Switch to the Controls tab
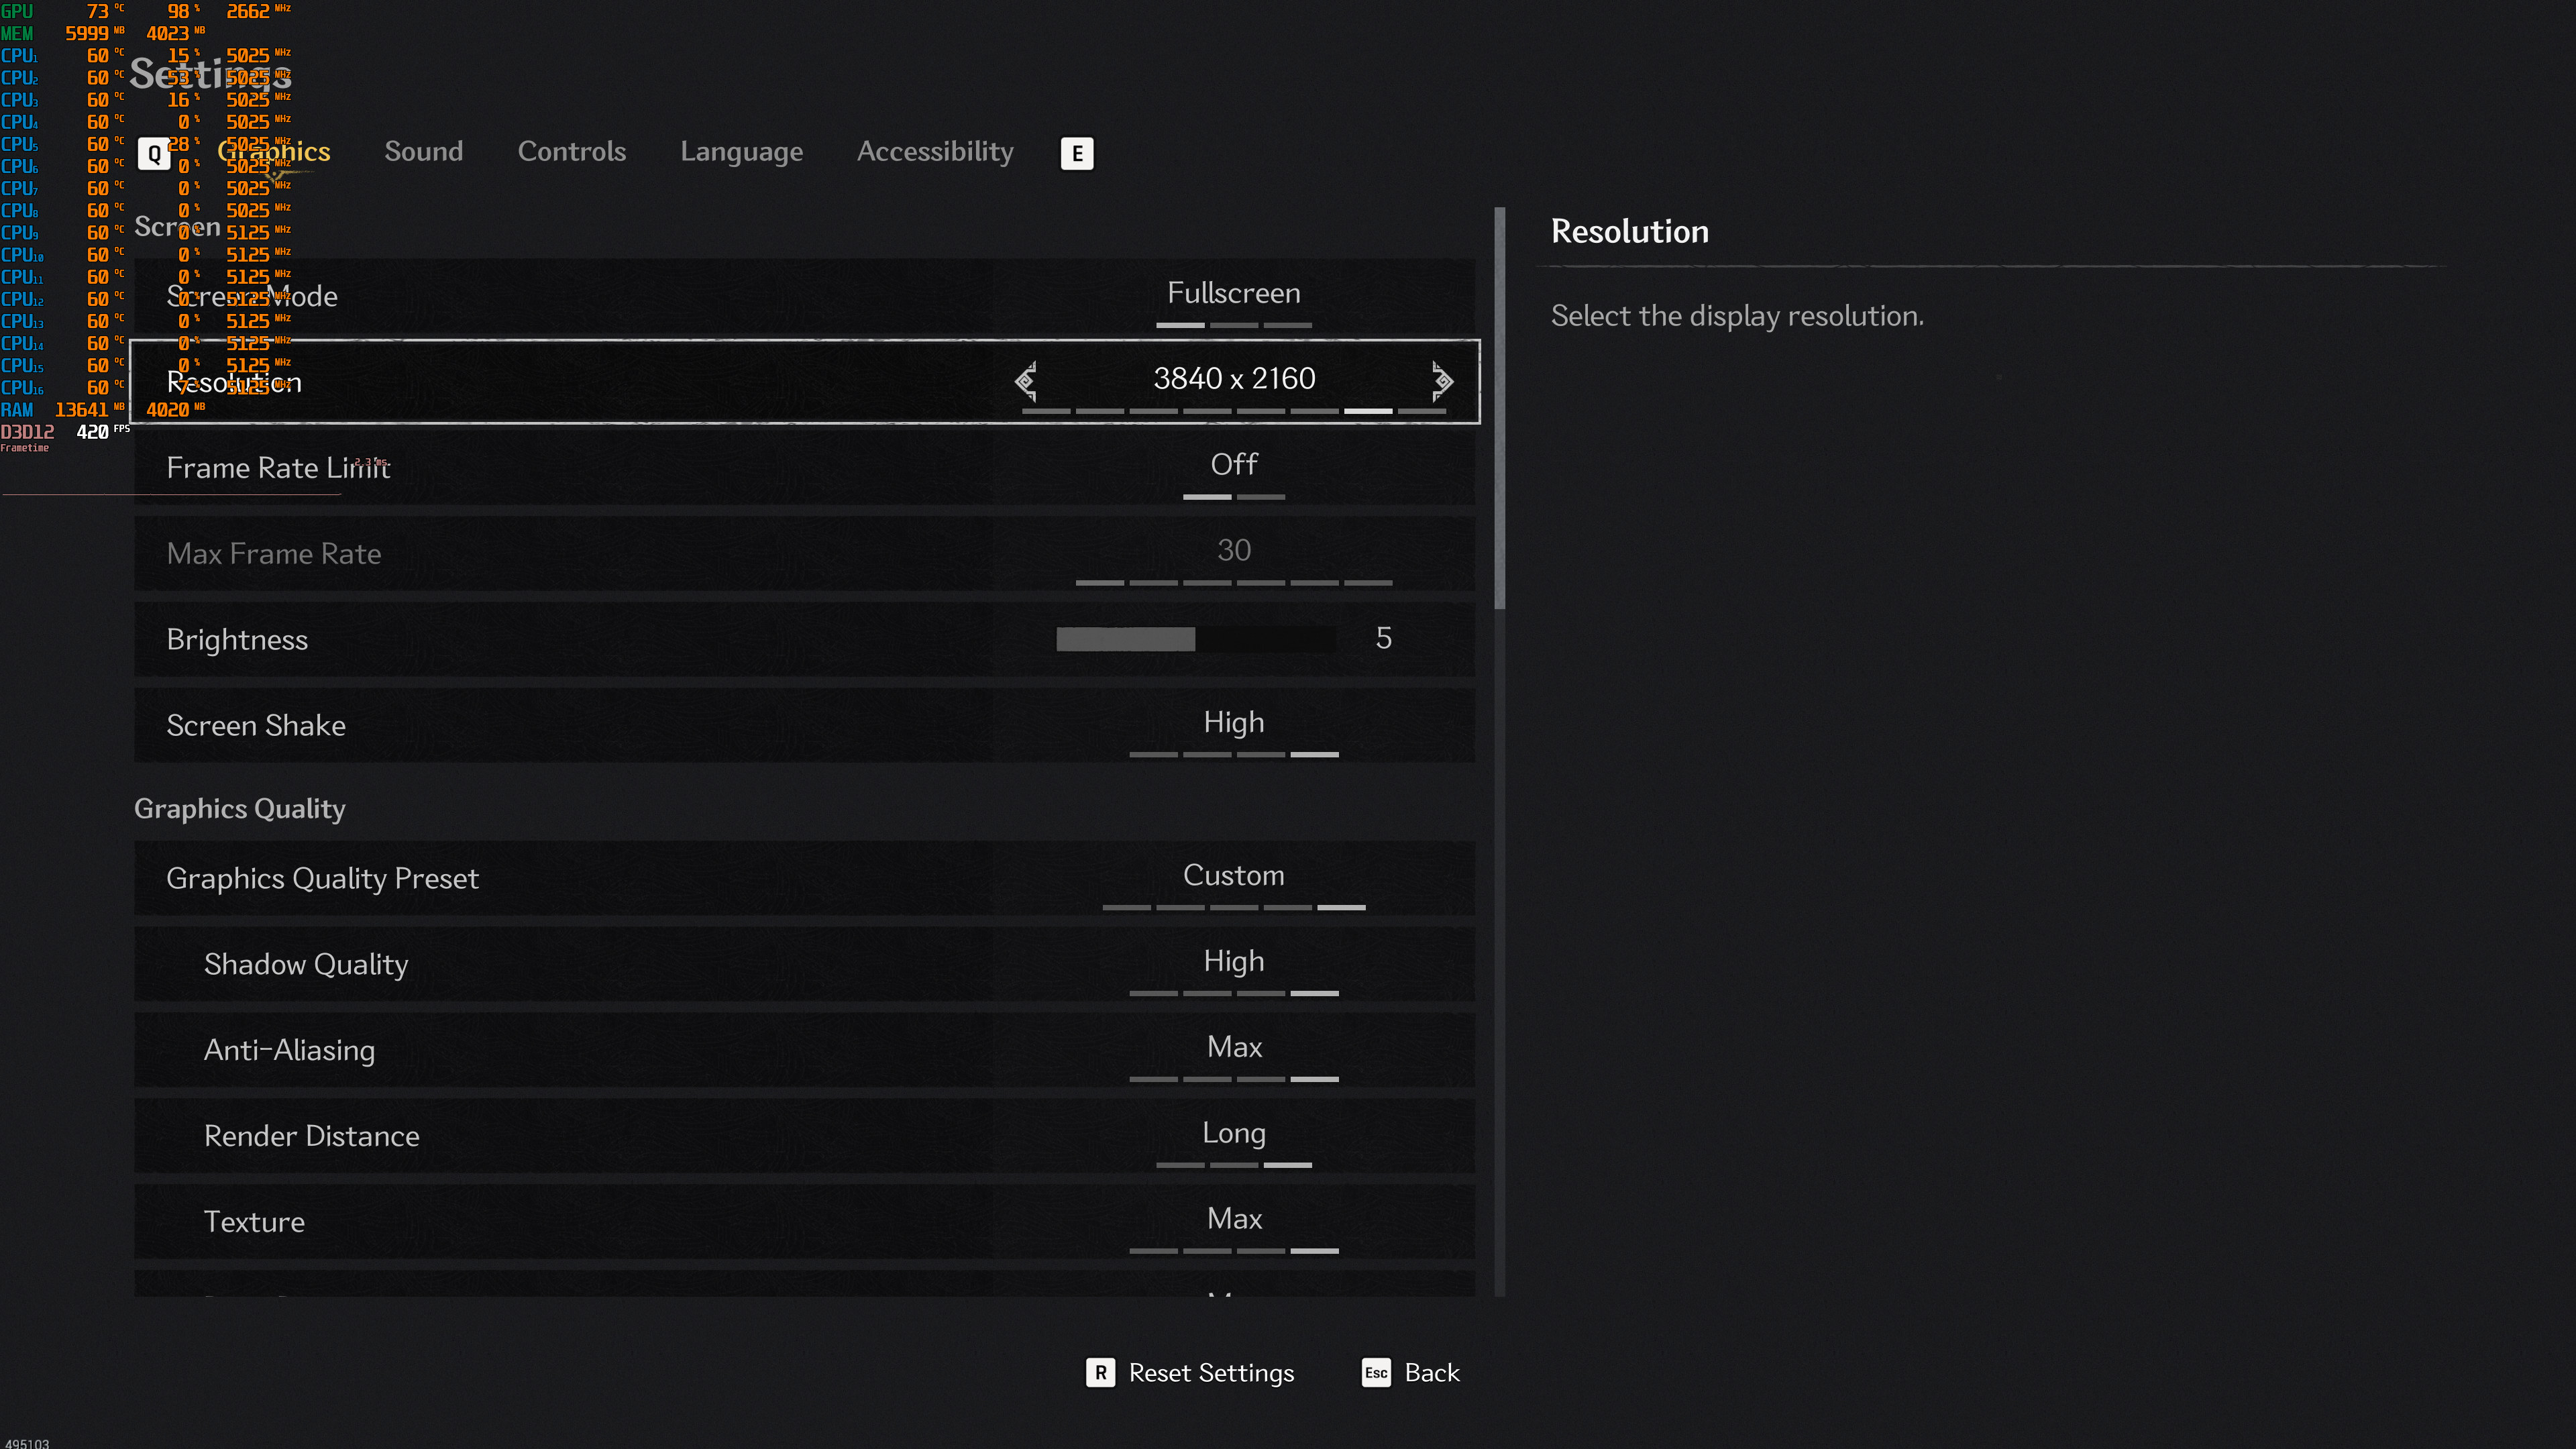 [x=572, y=152]
